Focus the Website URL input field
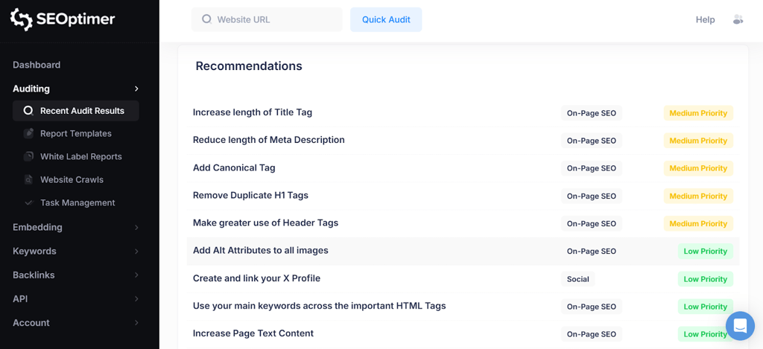Screen dimensions: 763x349 (276, 19)
